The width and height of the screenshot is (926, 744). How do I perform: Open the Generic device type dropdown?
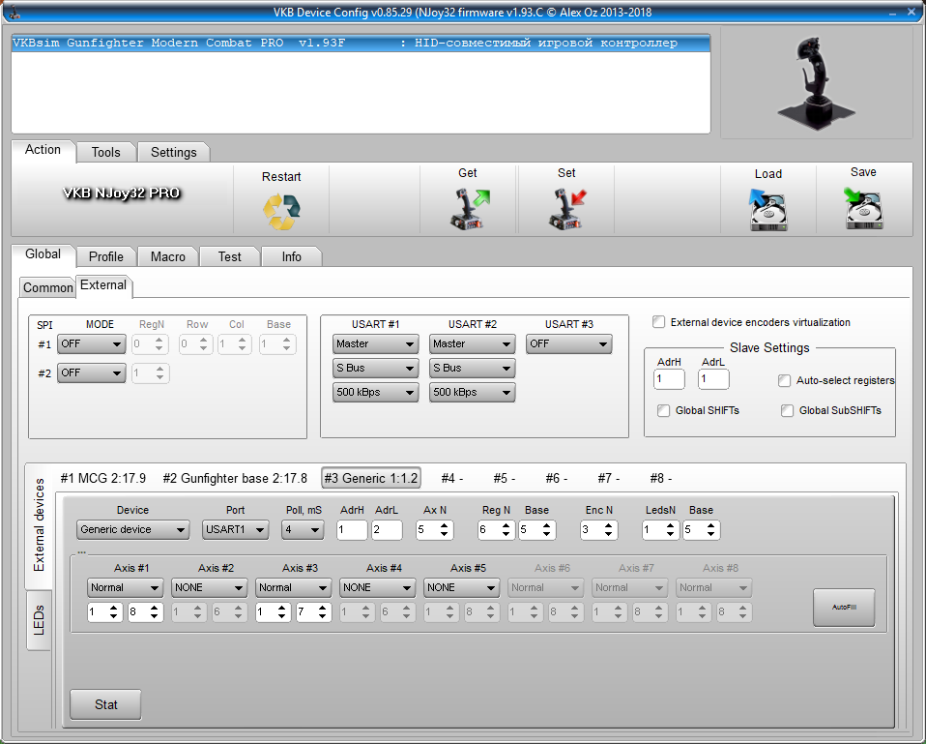point(133,529)
